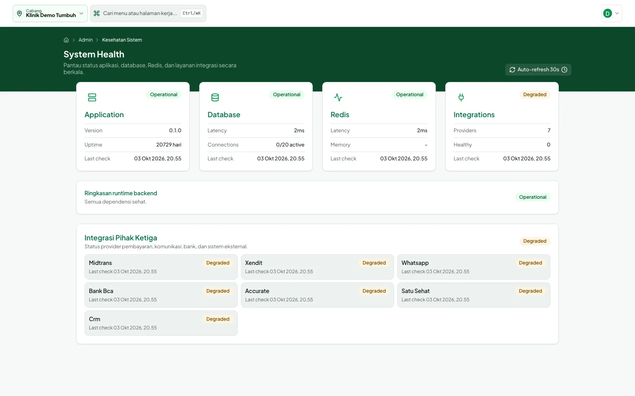This screenshot has height=396, width=635.
Task: Click Kesehatan Sistem breadcrumb item
Action: pos(122,40)
